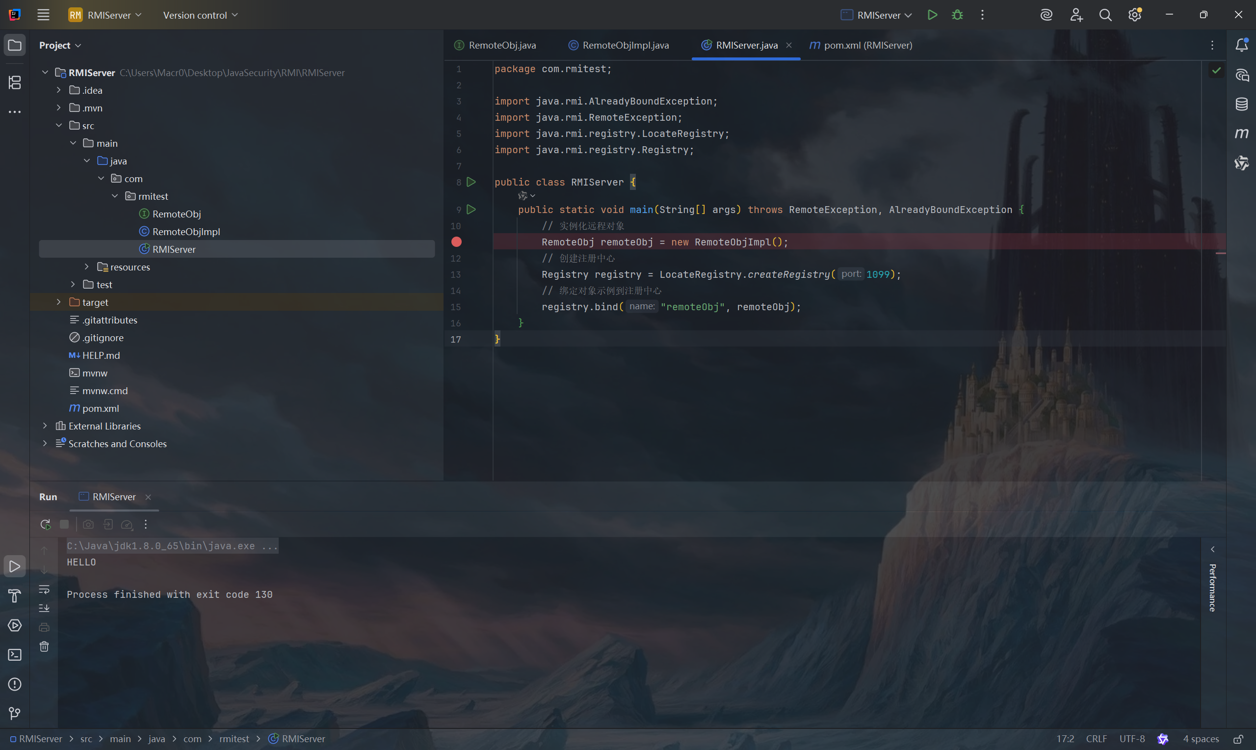This screenshot has width=1256, height=750.
Task: Toggle soft-wrap in the console
Action: pos(45,590)
